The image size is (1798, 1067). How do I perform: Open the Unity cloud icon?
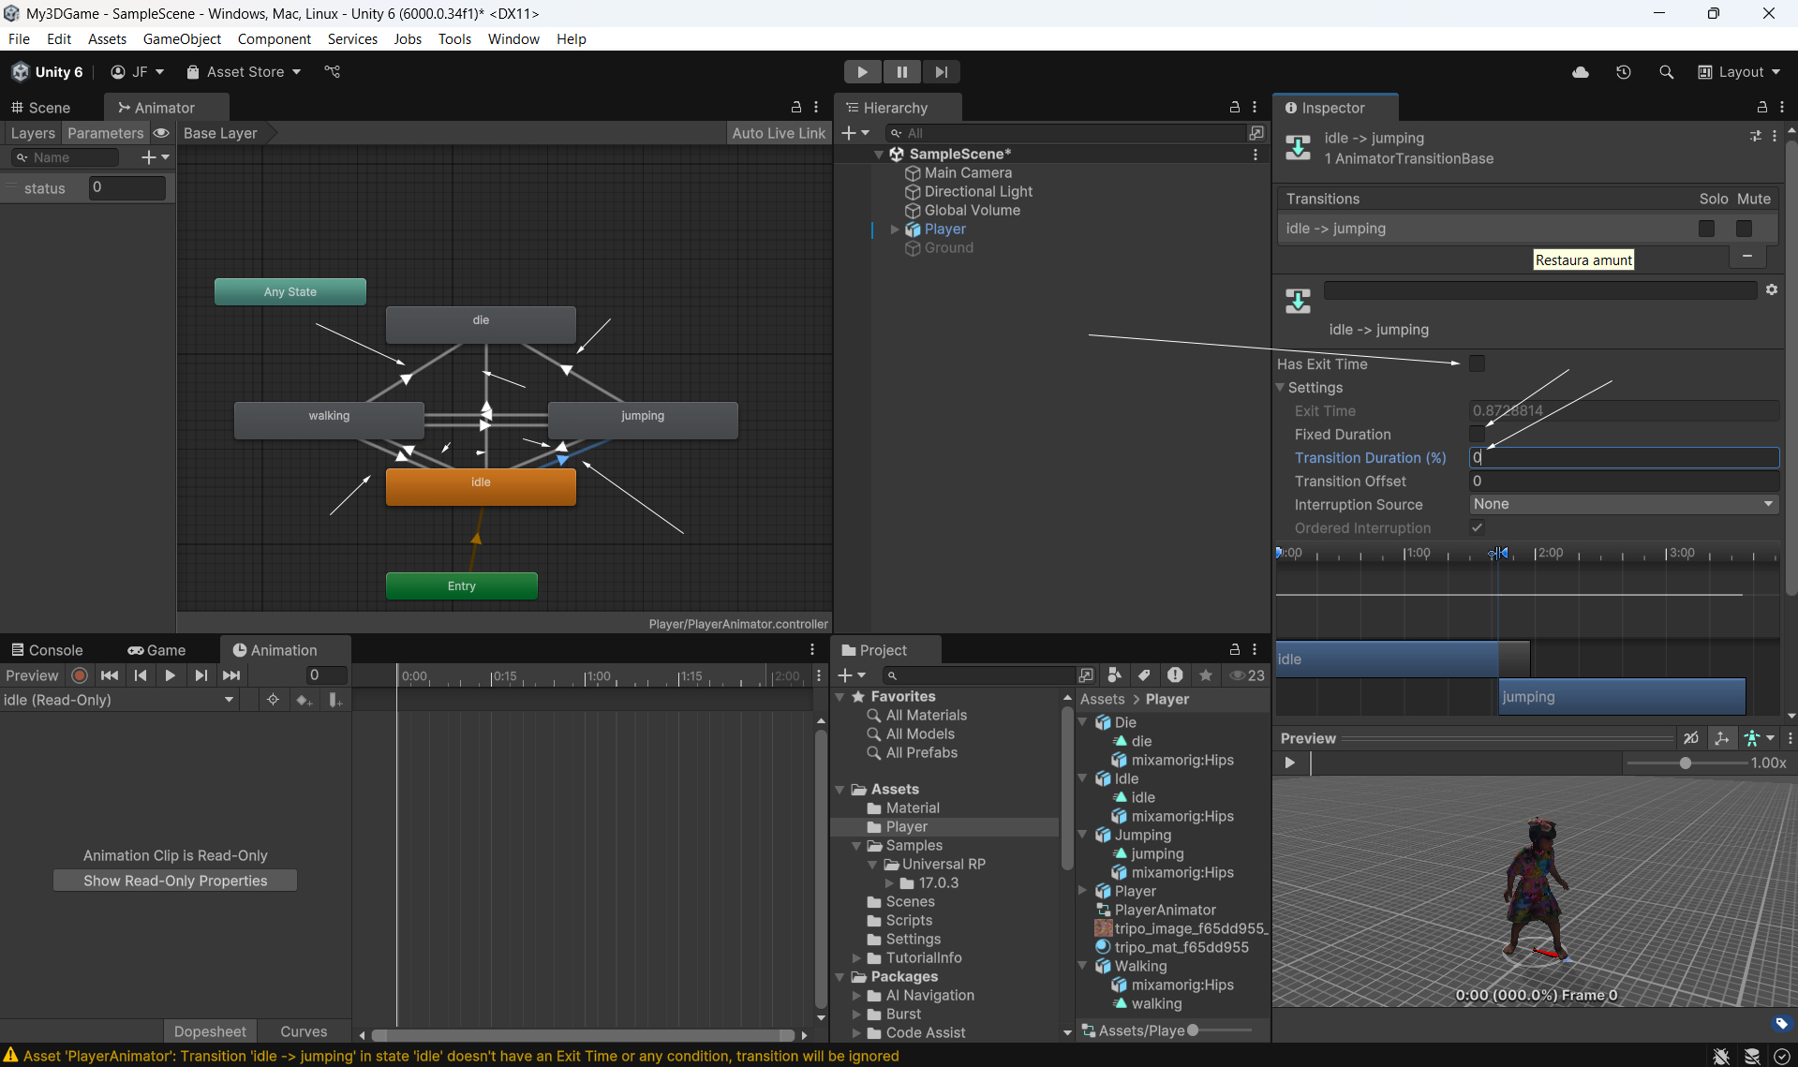(x=1581, y=72)
